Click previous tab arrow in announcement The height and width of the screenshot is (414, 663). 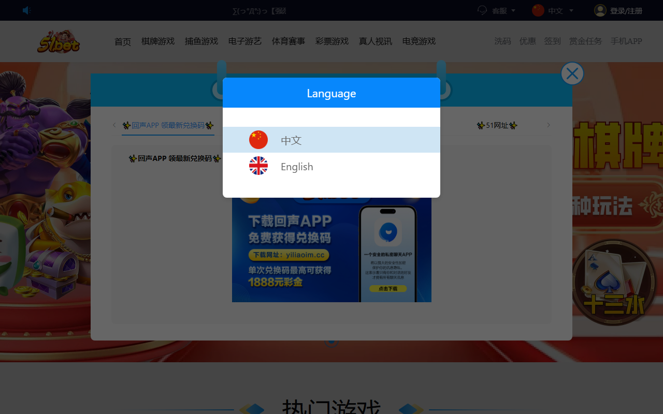coord(114,125)
